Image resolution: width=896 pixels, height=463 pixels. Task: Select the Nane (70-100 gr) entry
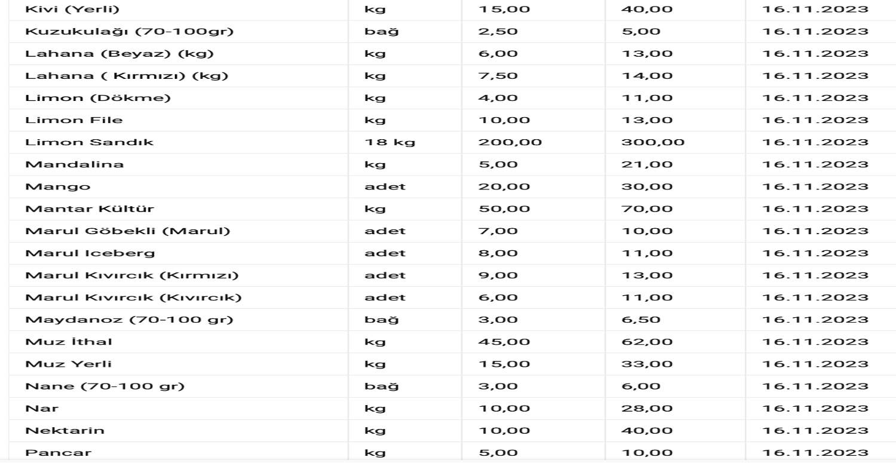[x=105, y=387]
